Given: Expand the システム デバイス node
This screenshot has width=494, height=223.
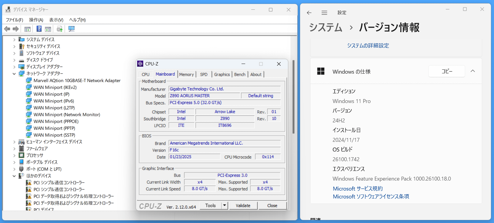Looking at the screenshot, I should point(14,40).
